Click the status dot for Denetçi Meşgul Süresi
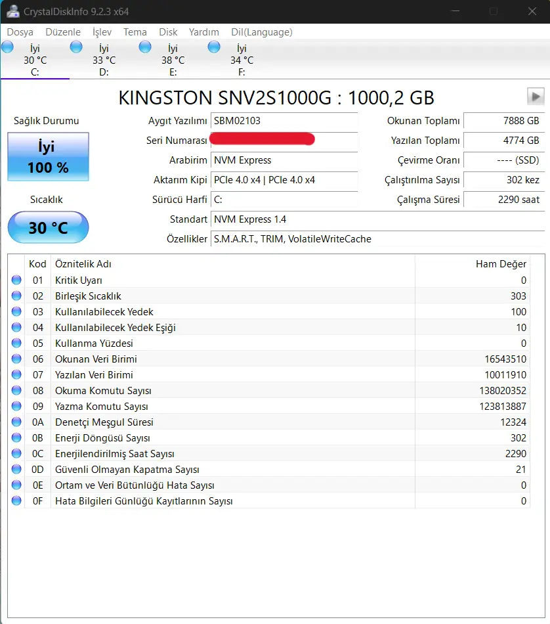 (16, 422)
